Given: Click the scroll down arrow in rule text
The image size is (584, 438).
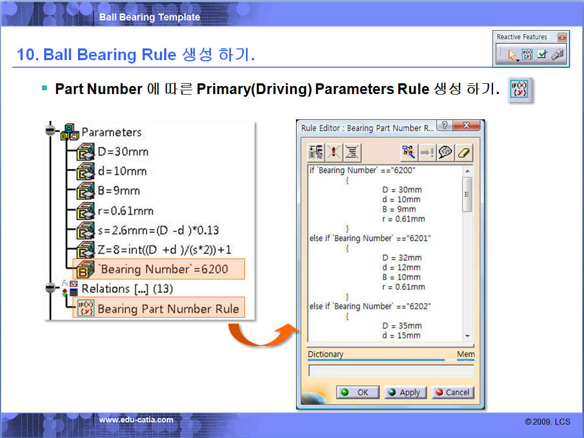Looking at the screenshot, I should click(x=467, y=336).
